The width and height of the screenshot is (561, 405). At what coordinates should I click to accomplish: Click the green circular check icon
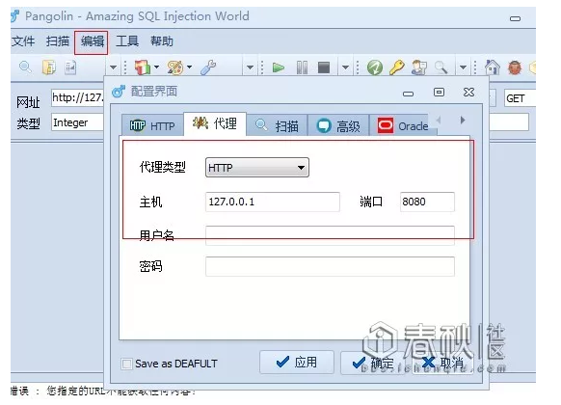[375, 67]
